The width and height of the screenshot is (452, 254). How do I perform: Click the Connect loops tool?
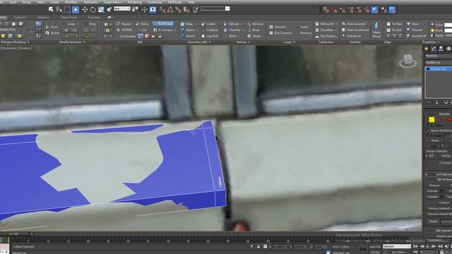pos(278,27)
